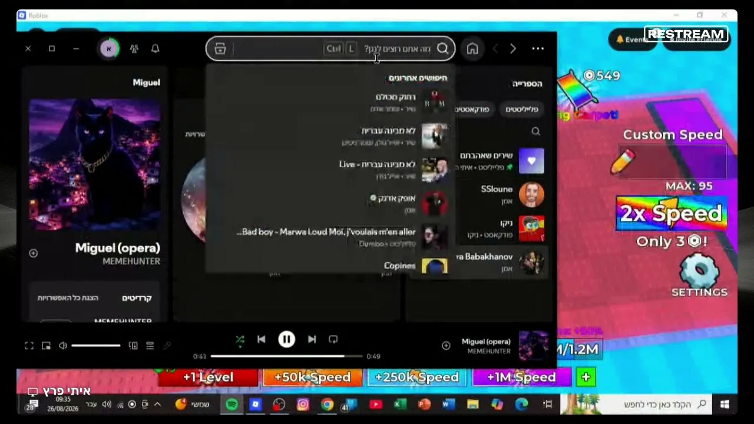Filter the library by פלייליסטים
Viewport: 754px width, 424px height.
tap(522, 109)
